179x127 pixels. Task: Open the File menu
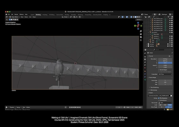pos(9,14)
